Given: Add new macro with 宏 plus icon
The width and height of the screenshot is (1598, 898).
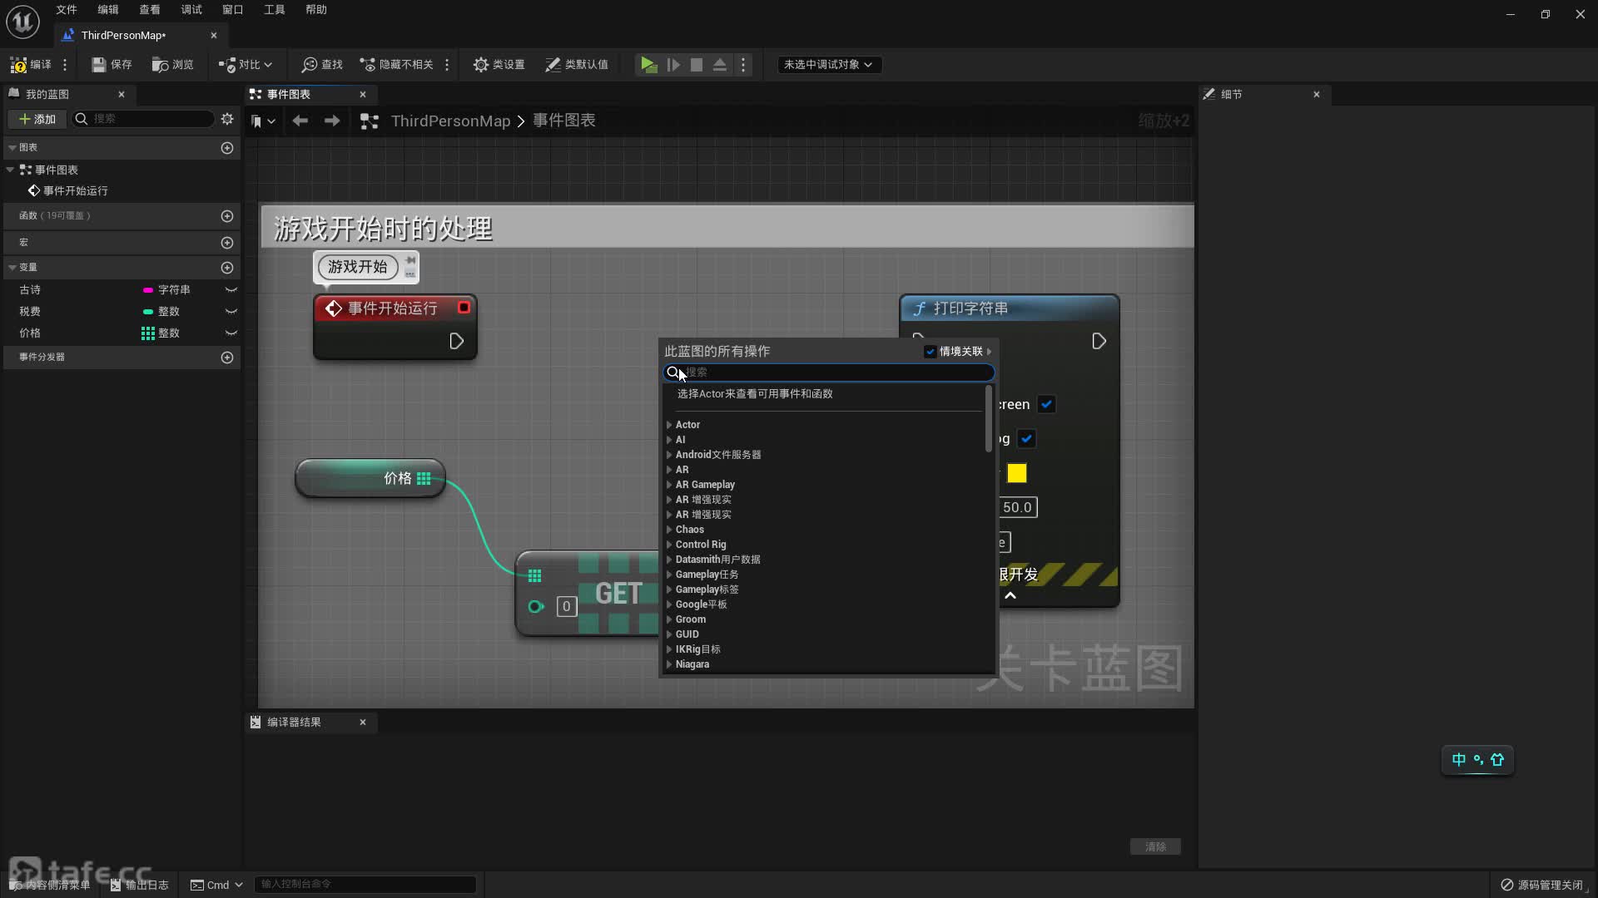Looking at the screenshot, I should coord(227,242).
